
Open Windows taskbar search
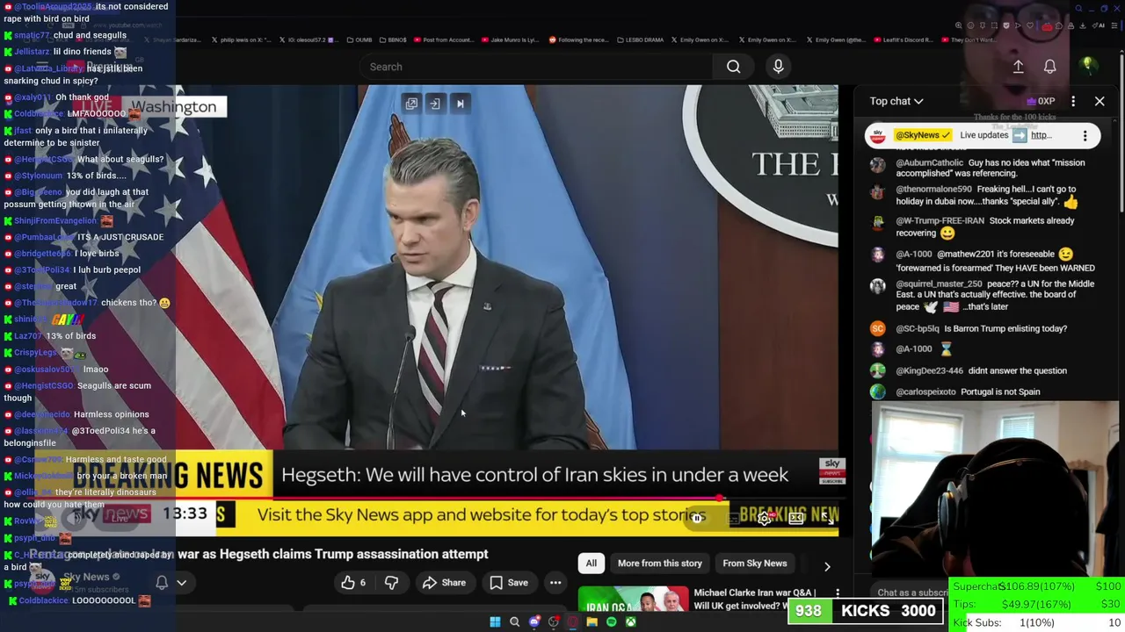point(515,622)
